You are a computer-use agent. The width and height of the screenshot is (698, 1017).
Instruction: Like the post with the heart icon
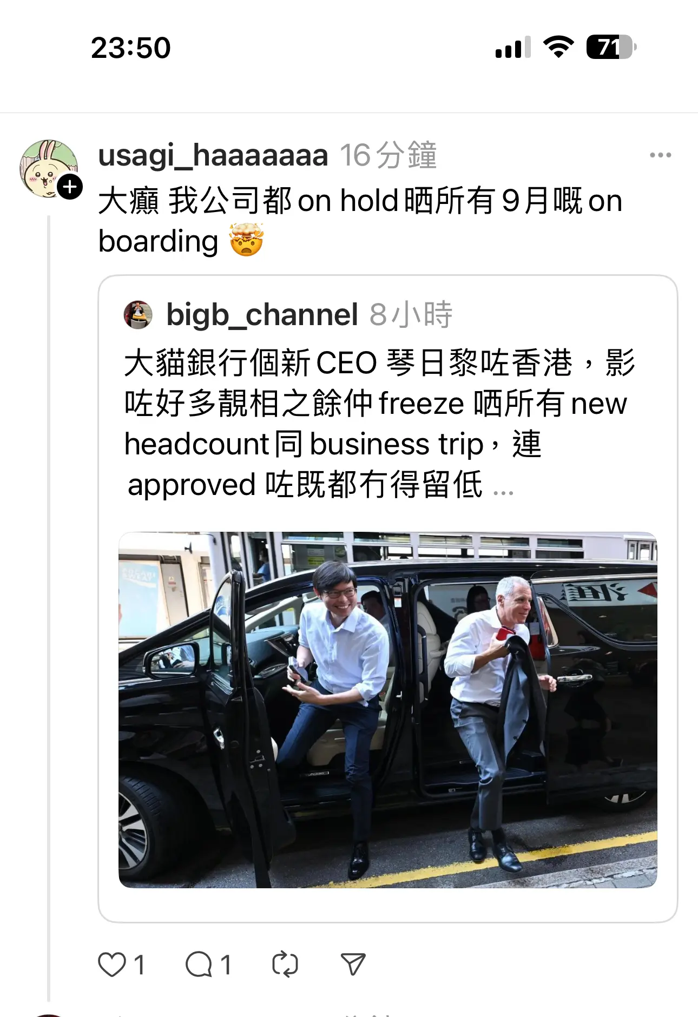pos(112,965)
